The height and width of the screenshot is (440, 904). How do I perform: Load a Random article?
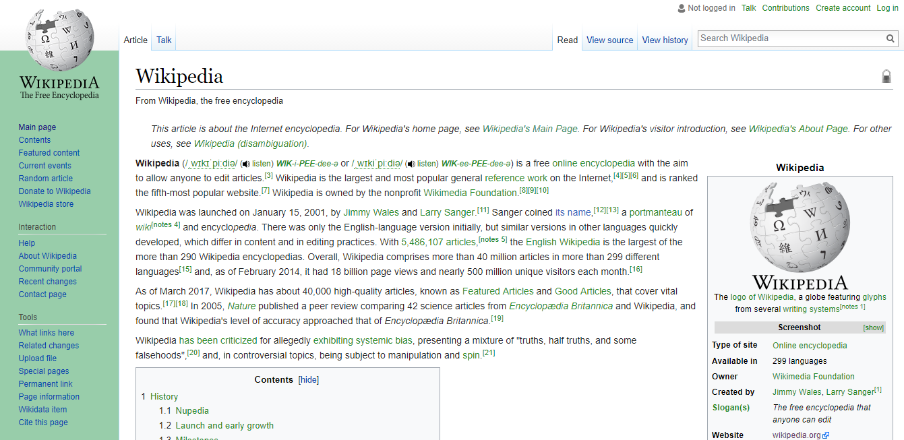pyautogui.click(x=46, y=179)
